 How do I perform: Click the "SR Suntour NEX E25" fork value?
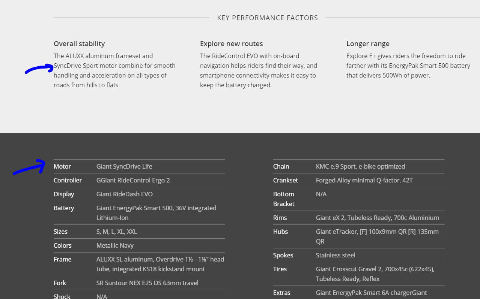pyautogui.click(x=147, y=283)
